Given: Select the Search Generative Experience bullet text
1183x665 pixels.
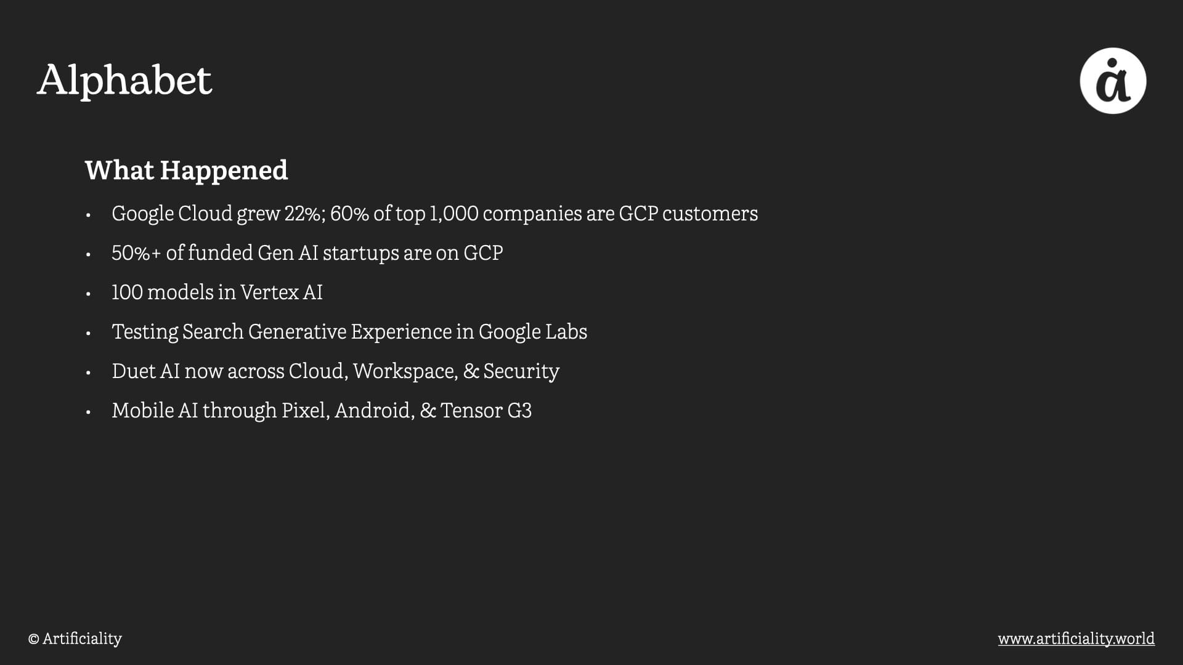Looking at the screenshot, I should point(349,332).
